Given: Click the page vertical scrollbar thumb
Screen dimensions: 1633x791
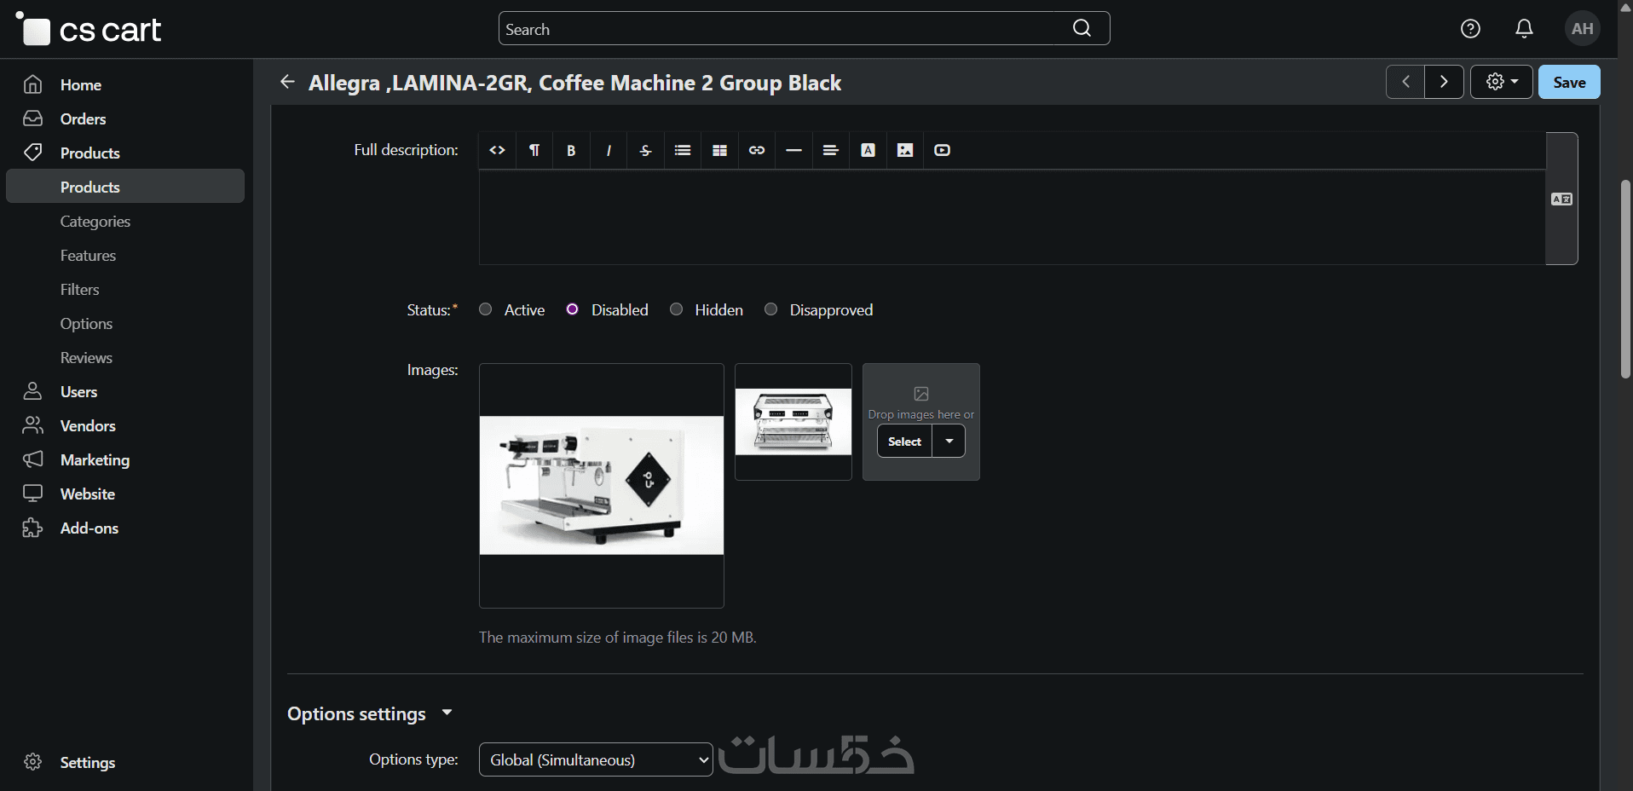Looking at the screenshot, I should [x=1625, y=279].
